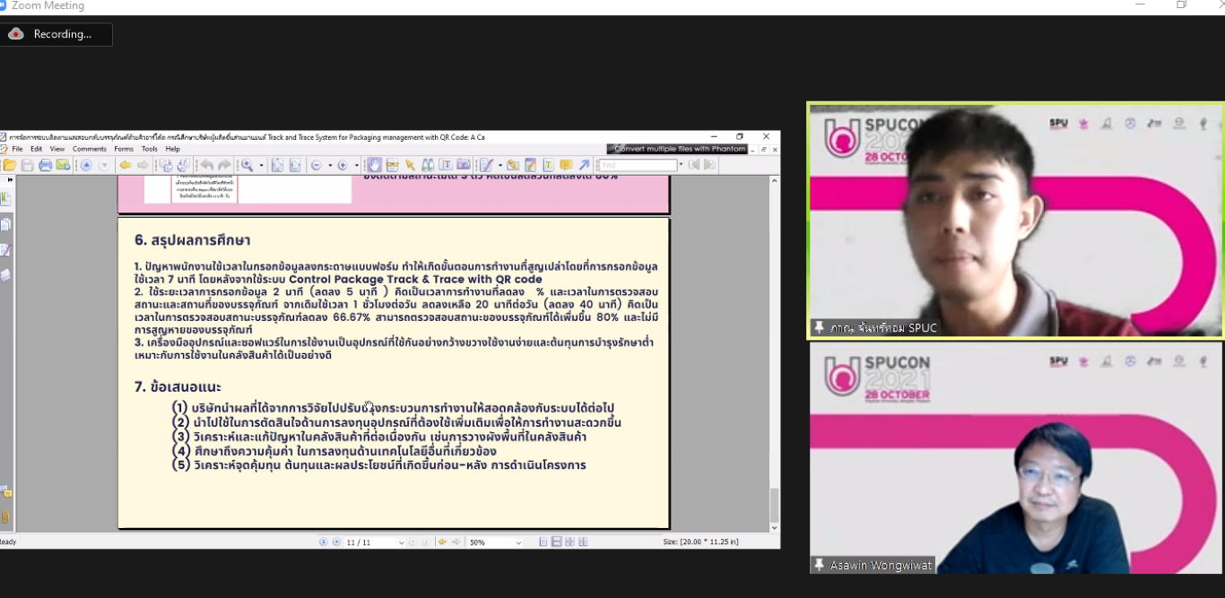The width and height of the screenshot is (1225, 598).
Task: Go to previous page with blue up arrow
Action: pyautogui.click(x=86, y=165)
